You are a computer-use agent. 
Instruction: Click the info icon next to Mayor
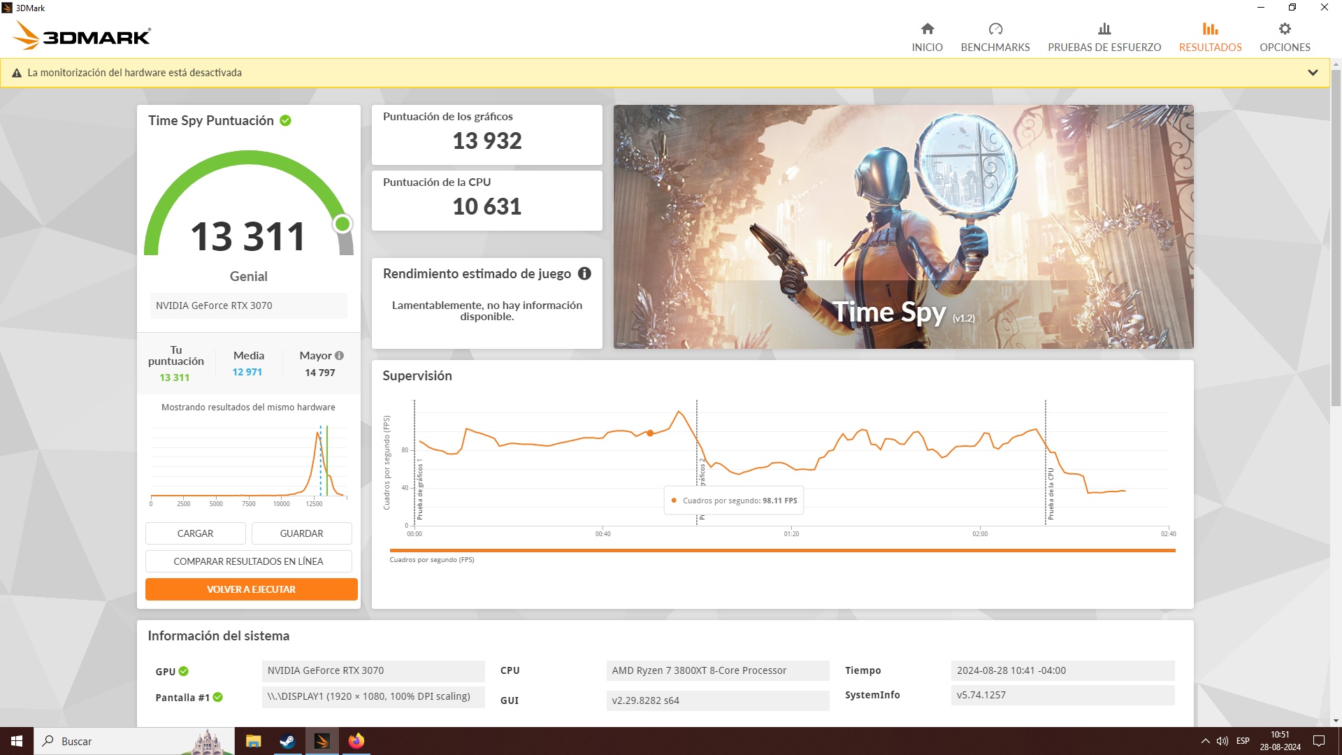click(x=339, y=355)
